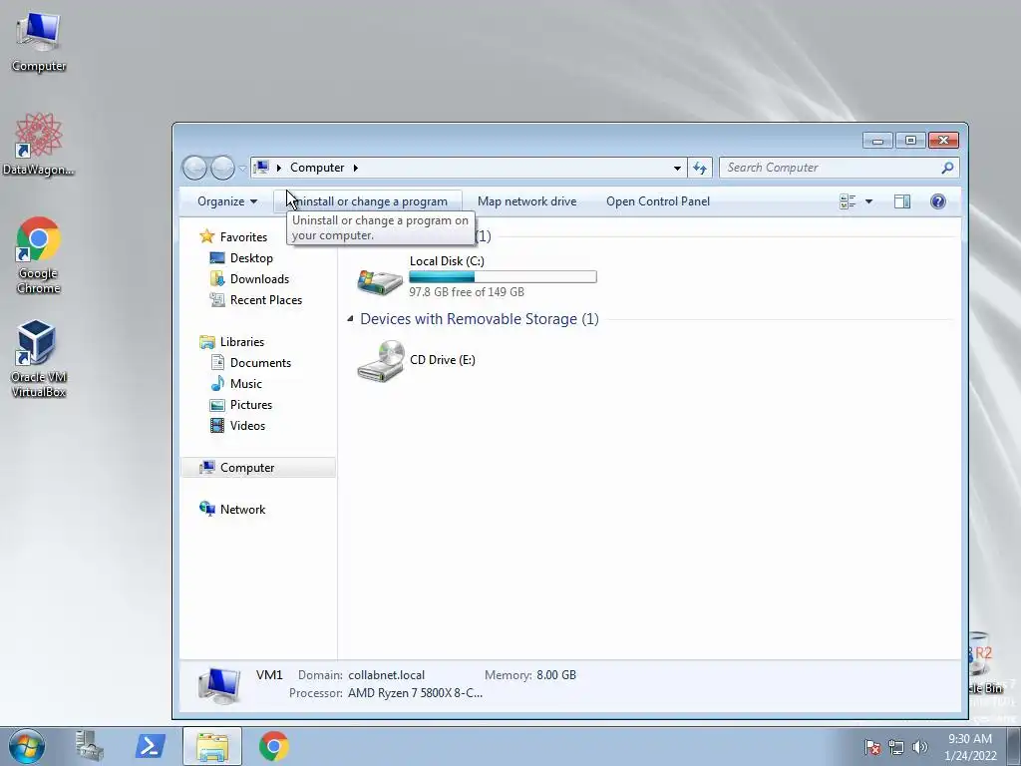Minimize the Computer window
This screenshot has width=1021, height=766.
tap(877, 141)
